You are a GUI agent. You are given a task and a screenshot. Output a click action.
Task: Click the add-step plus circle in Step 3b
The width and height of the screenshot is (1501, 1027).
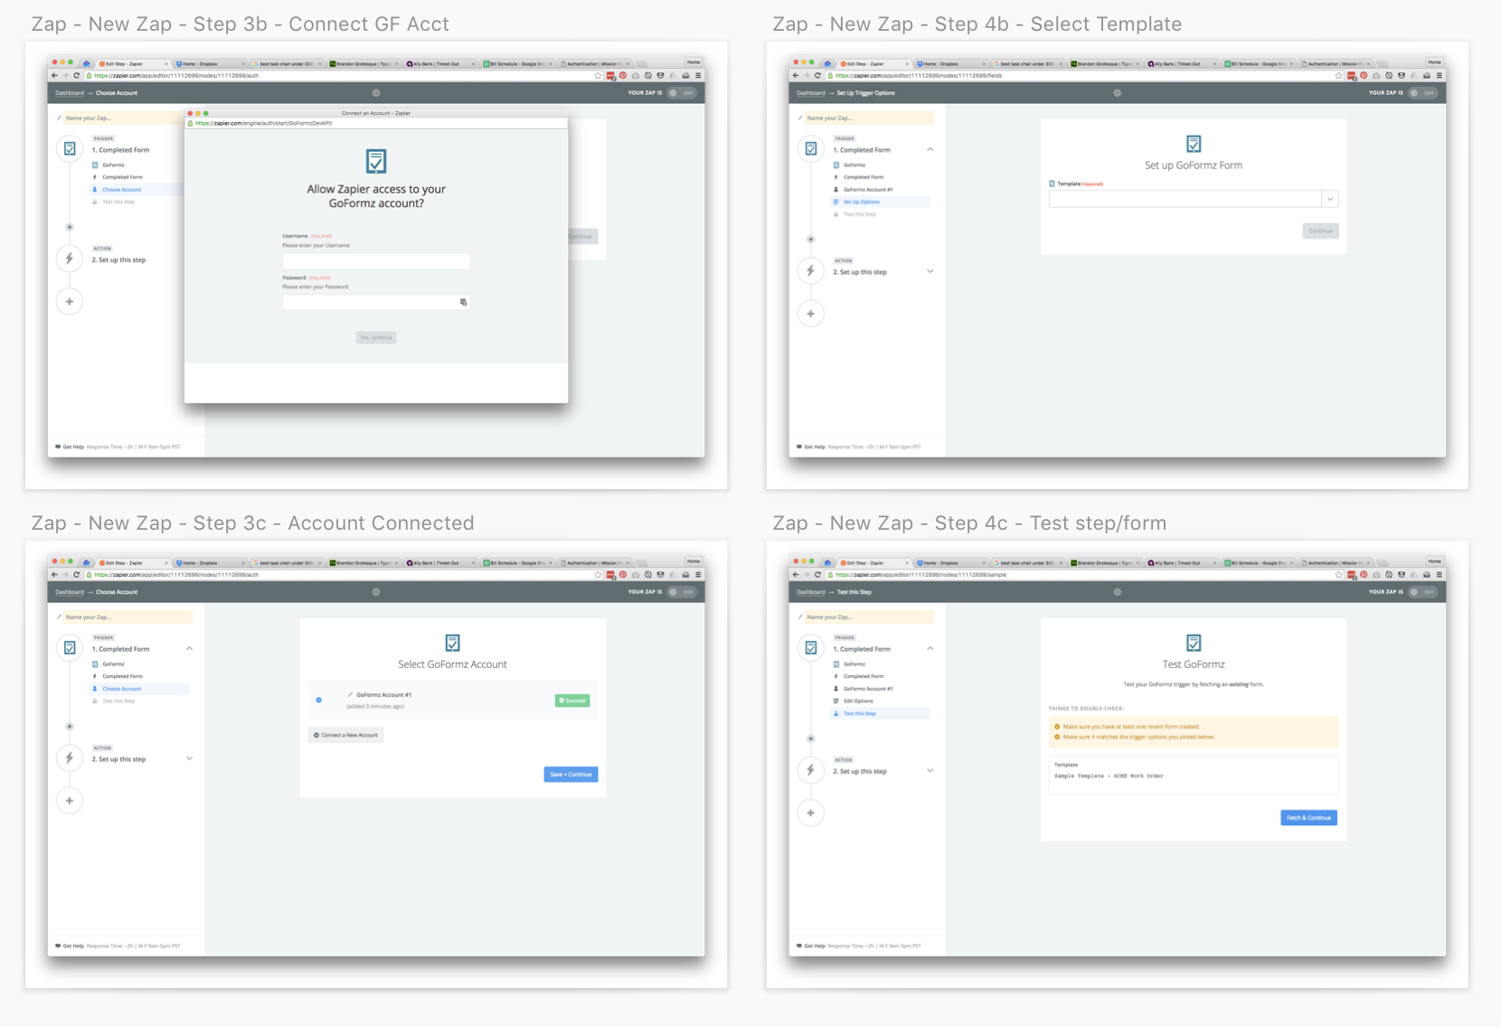(70, 301)
